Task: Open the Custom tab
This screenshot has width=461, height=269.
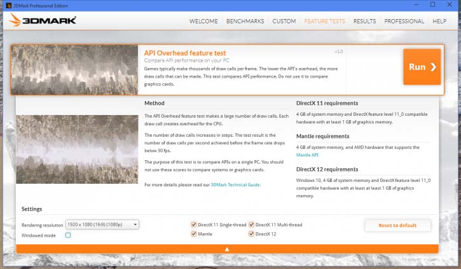Action: point(284,21)
